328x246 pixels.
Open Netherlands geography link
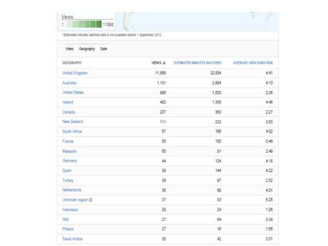[72, 190]
